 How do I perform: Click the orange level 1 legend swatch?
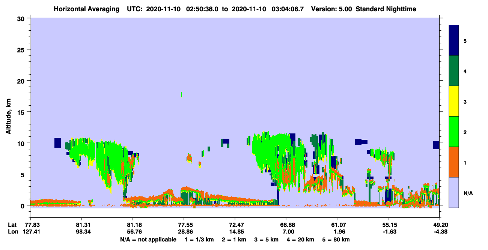[454, 162]
